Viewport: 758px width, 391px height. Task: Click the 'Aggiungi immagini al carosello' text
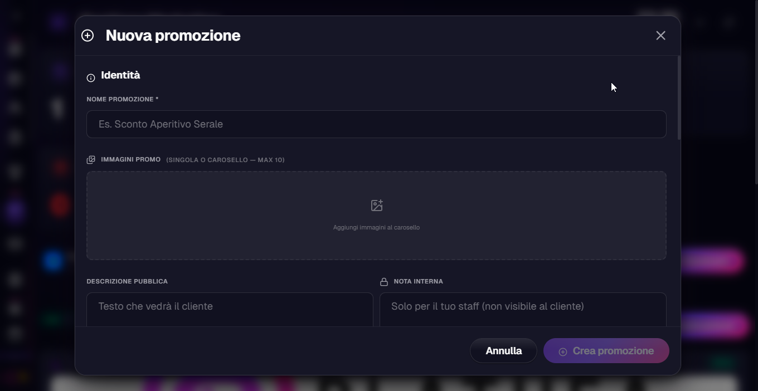click(376, 227)
